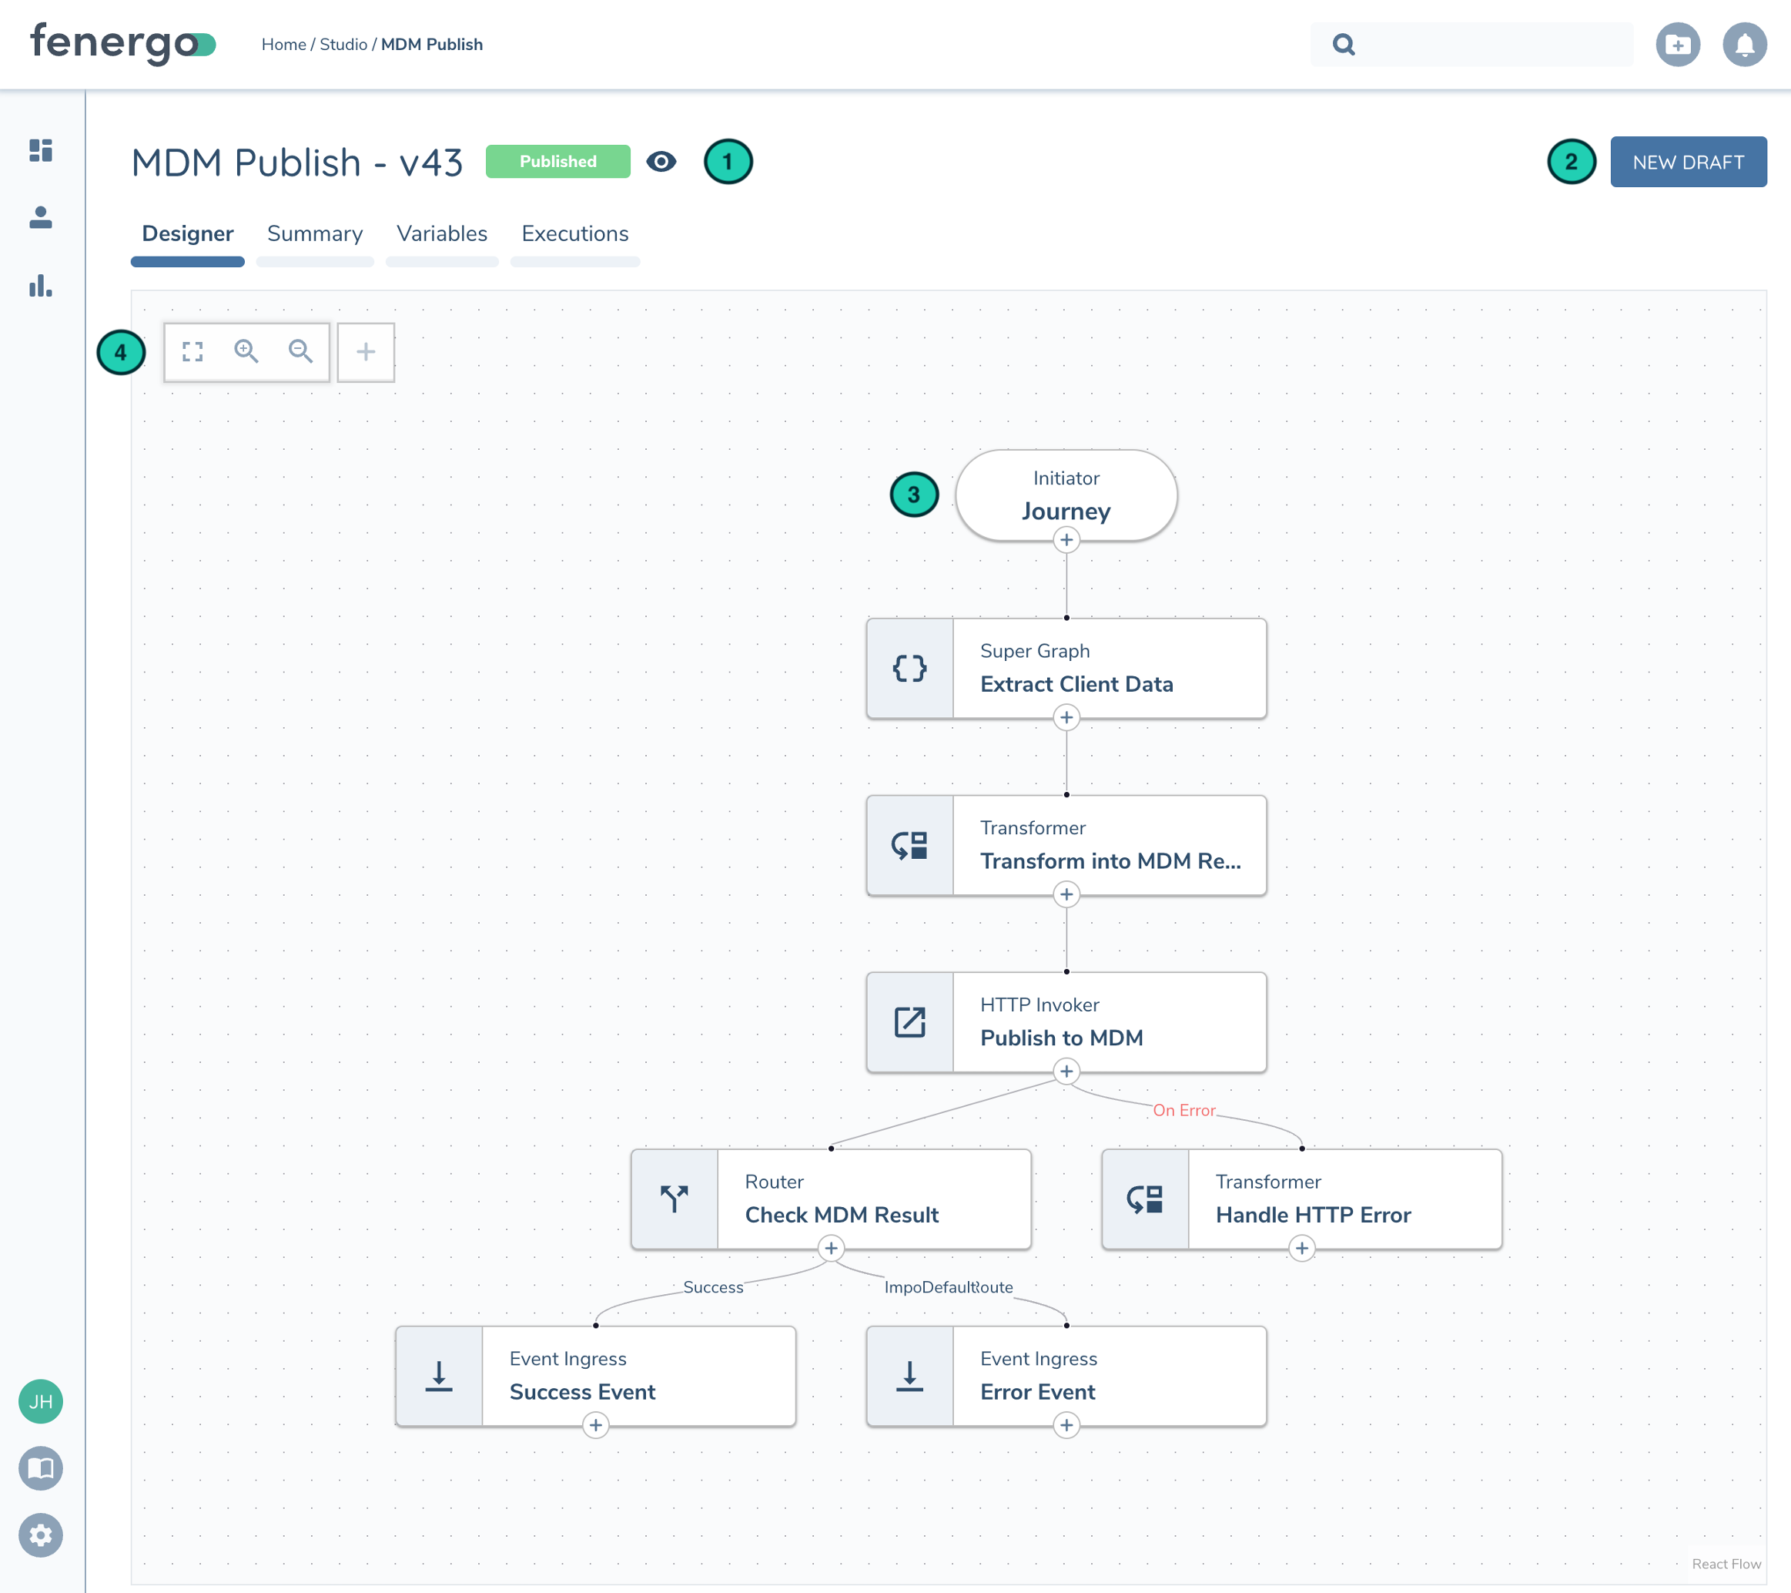
Task: Open the notification bell icon
Action: pos(1745,44)
